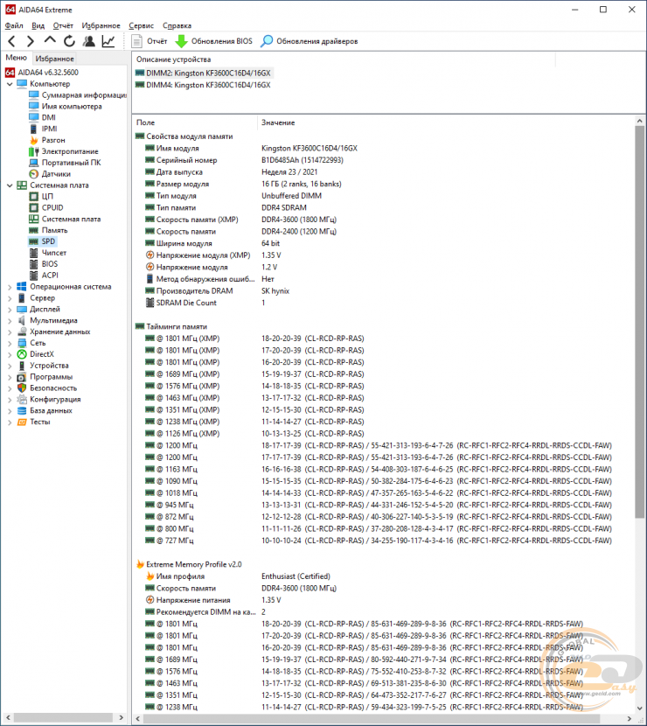Click the sidebar horizontal scrollbar right arrow
Viewport: 647px width, 726px height.
click(122, 717)
